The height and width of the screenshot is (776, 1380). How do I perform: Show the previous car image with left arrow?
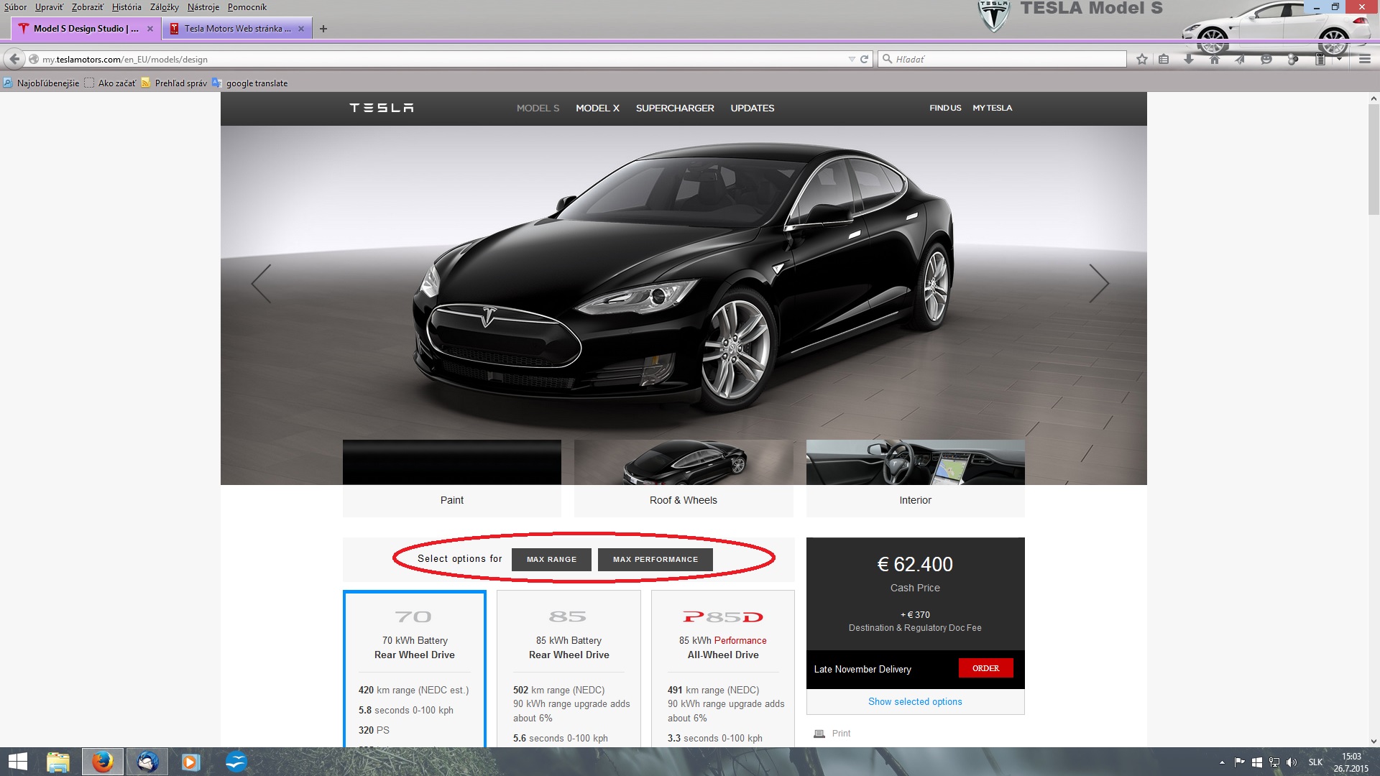coord(261,283)
